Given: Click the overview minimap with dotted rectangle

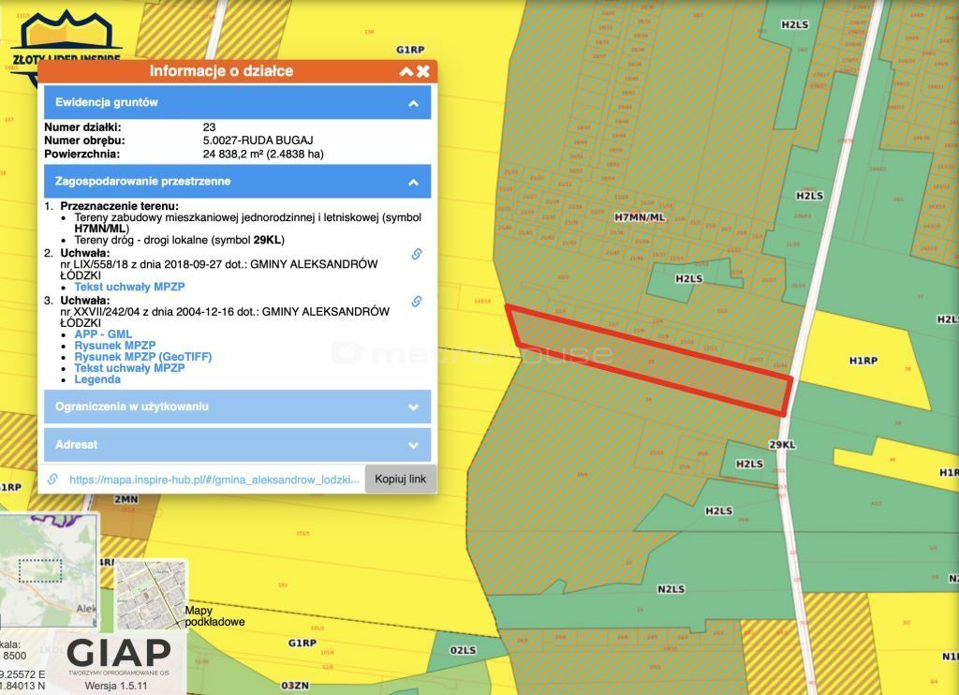Looking at the screenshot, I should [47, 571].
